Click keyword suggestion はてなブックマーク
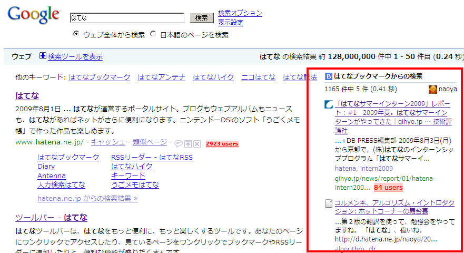Image resolution: width=464 pixels, height=253 pixels. [x=100, y=77]
